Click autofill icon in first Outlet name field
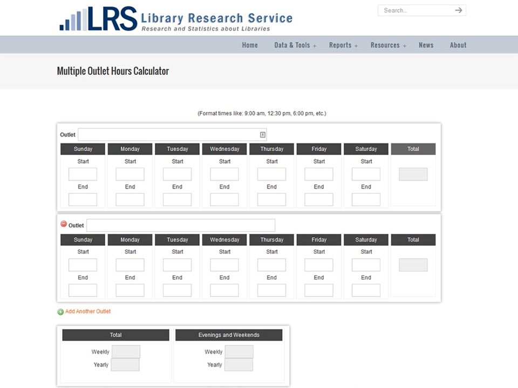 [x=263, y=135]
